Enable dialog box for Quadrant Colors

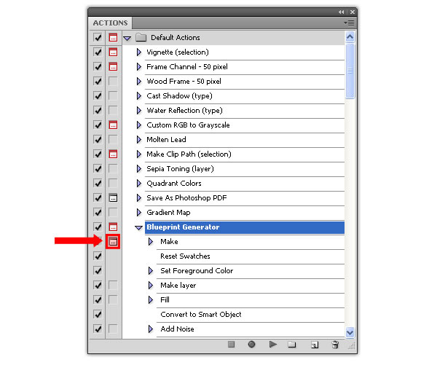(113, 183)
